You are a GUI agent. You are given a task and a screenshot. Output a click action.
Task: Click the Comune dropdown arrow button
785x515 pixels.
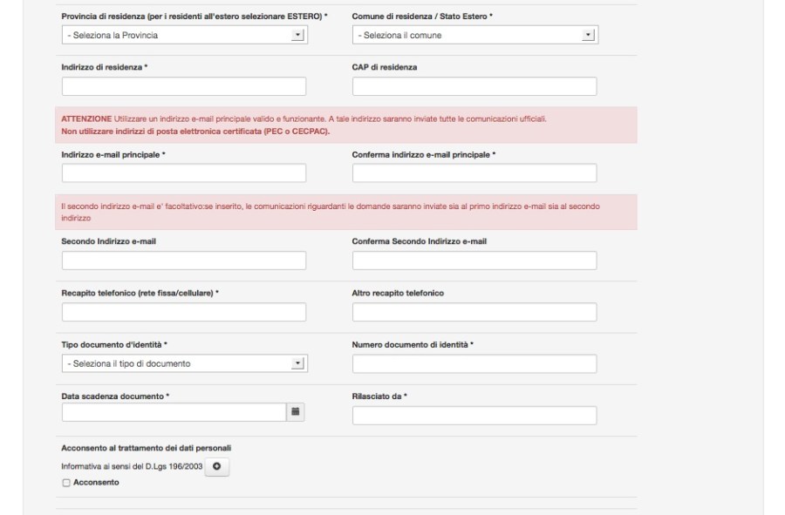[x=588, y=35]
